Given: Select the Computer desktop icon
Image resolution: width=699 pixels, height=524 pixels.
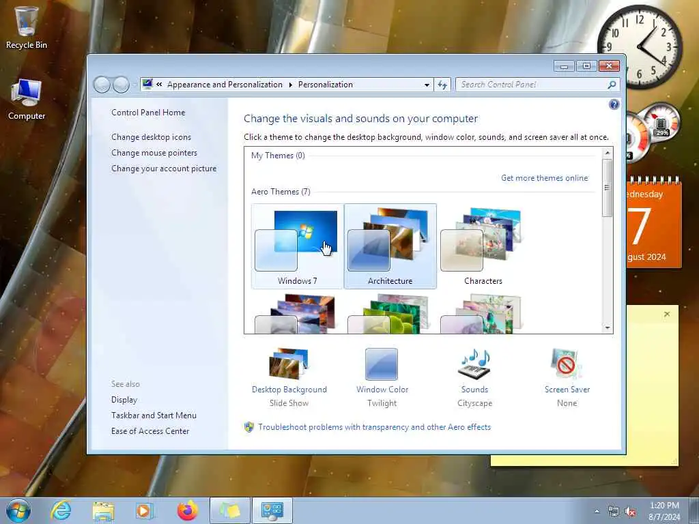Looking at the screenshot, I should (27, 99).
